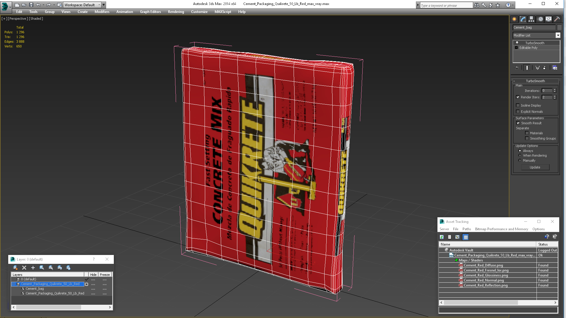The height and width of the screenshot is (318, 566).
Task: Click the Status column header
Action: pyautogui.click(x=547, y=244)
